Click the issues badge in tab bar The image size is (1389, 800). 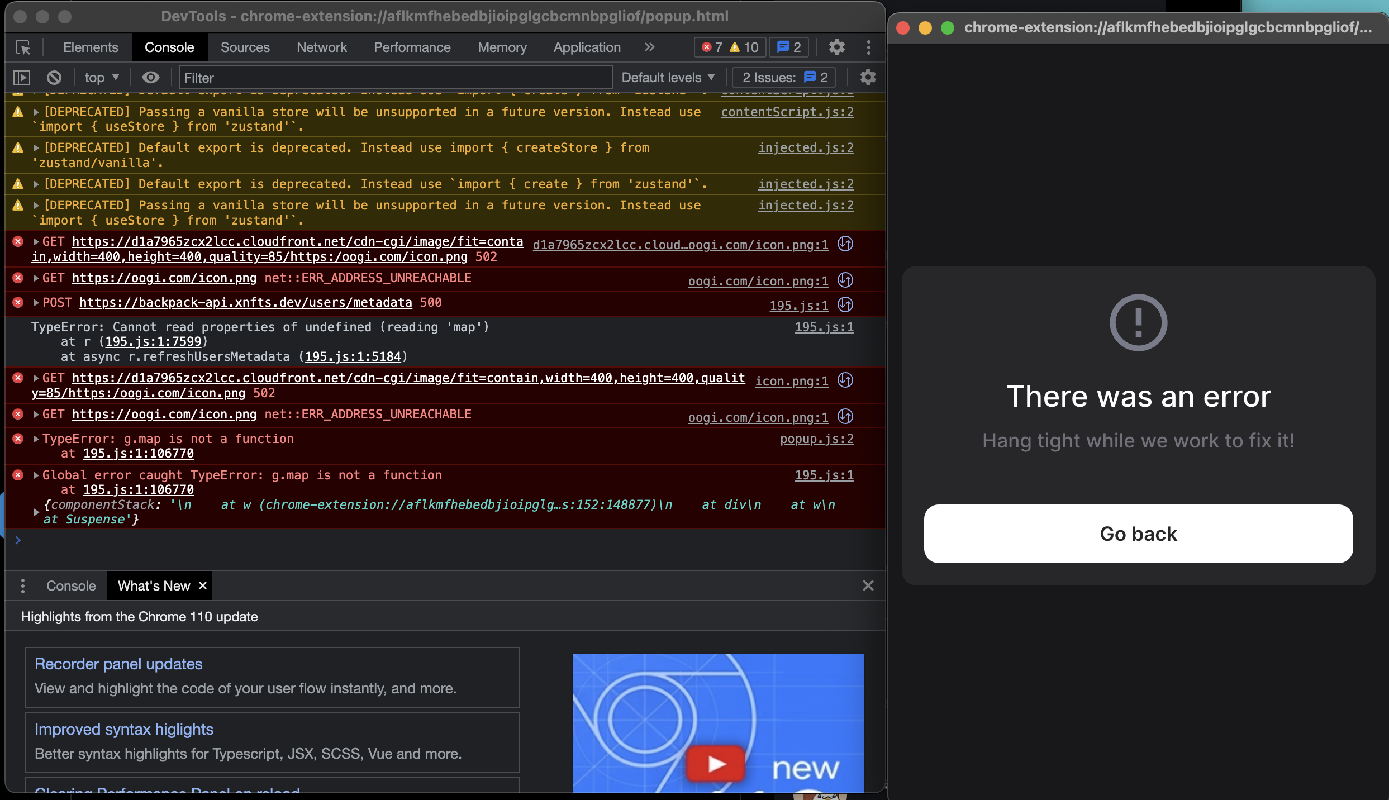point(789,47)
